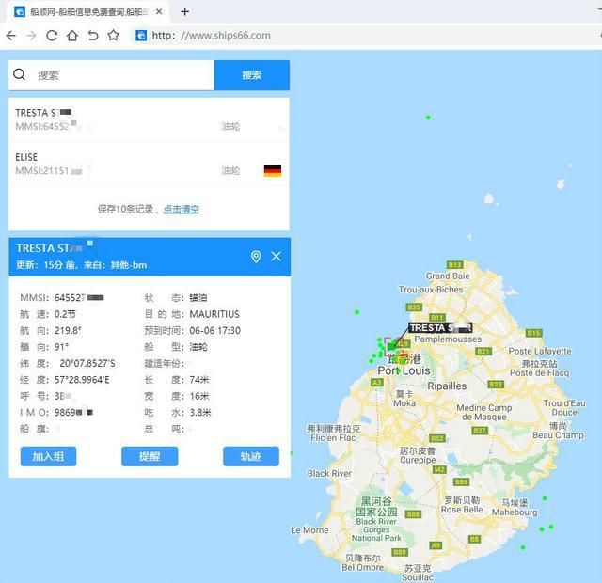Click the Souillac map label

[418, 577]
